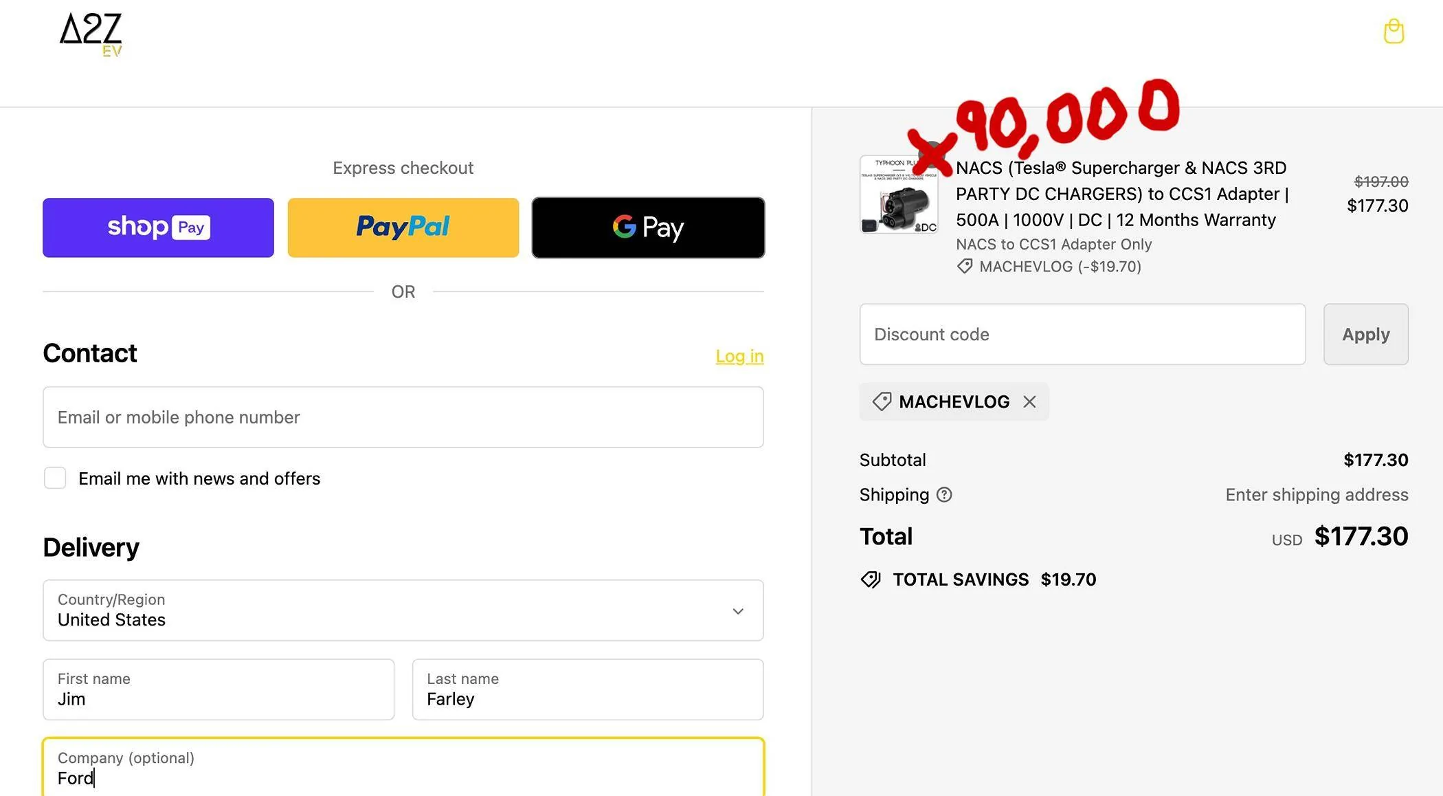Click the Total Savings tag icon
The image size is (1443, 796).
[871, 579]
